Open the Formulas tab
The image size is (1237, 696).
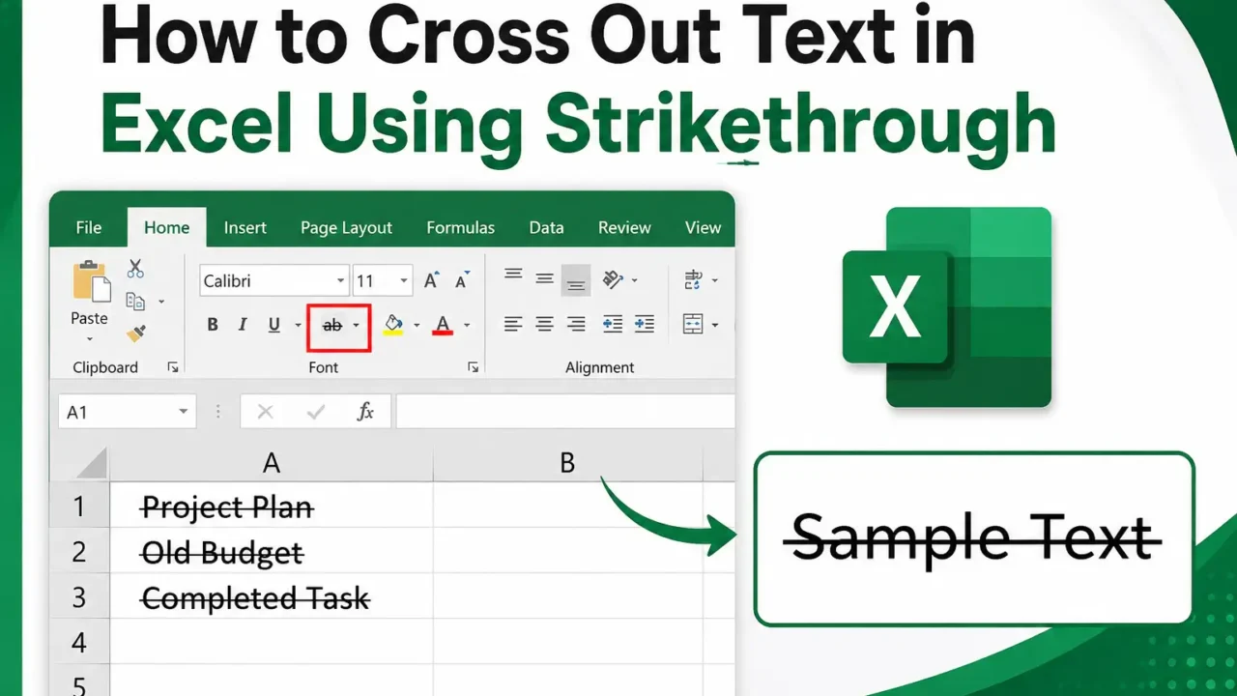pyautogui.click(x=460, y=228)
